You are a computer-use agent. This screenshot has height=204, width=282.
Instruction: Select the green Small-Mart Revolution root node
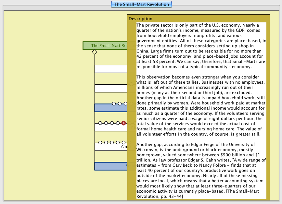tap(105, 46)
